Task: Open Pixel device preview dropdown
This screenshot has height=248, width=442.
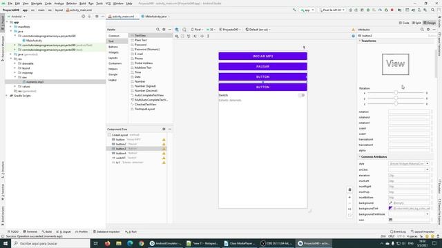Action: pos(197,30)
